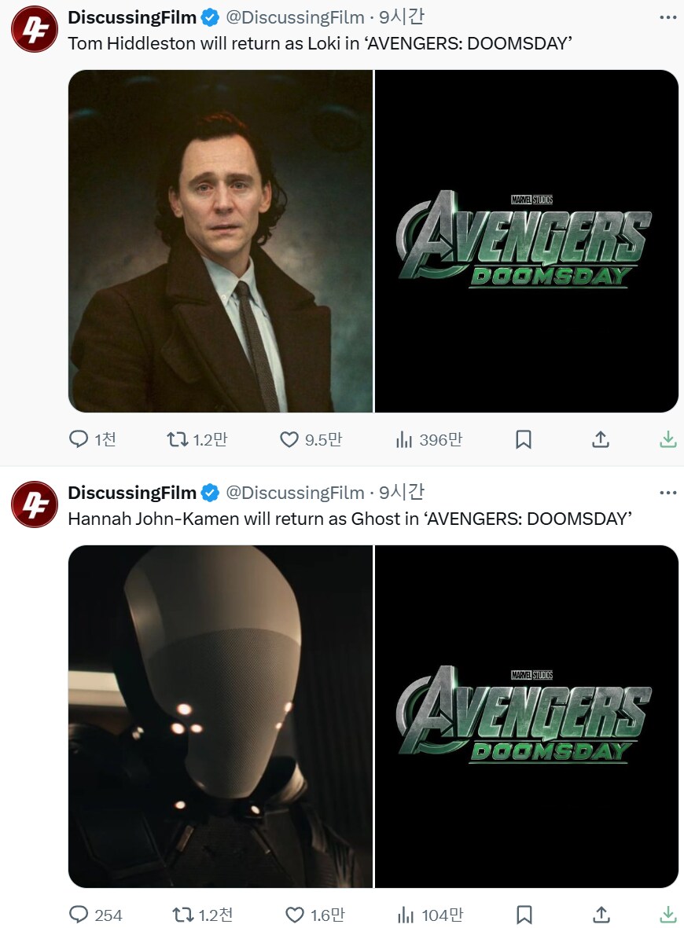Download media from the Ghost tweet
684x928 pixels.
click(x=667, y=915)
